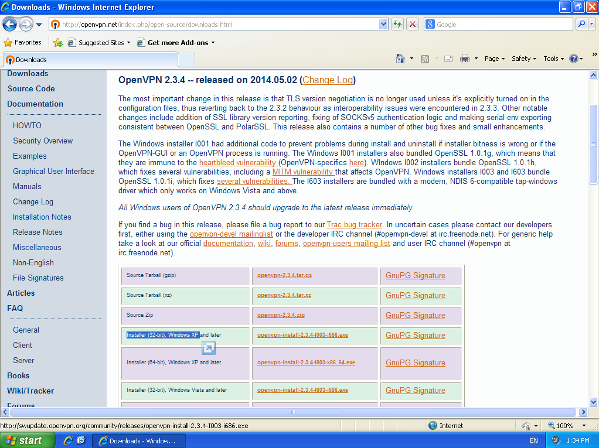Expand Print options dropdown arrow

click(x=476, y=59)
